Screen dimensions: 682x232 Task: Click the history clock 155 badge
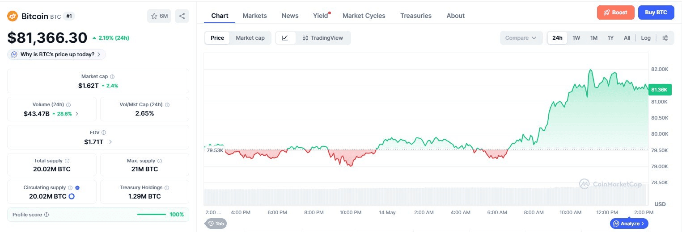(x=216, y=224)
